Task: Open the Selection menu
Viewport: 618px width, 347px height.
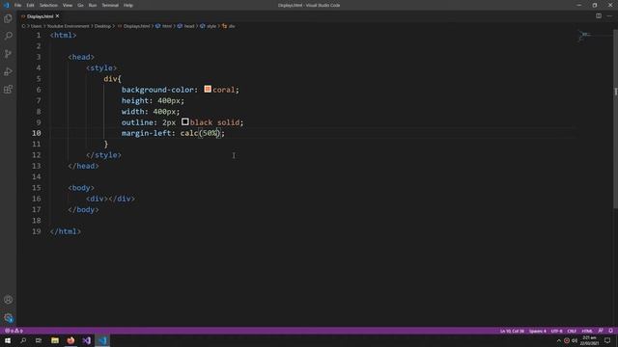Action: pos(48,5)
